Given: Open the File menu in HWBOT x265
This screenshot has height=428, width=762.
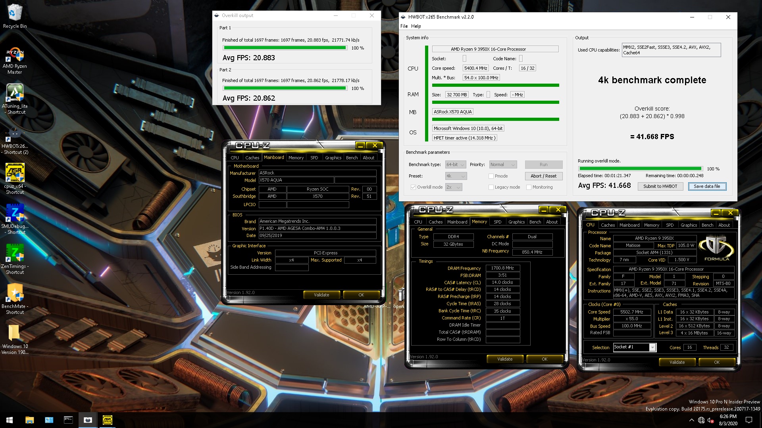Looking at the screenshot, I should (x=404, y=26).
